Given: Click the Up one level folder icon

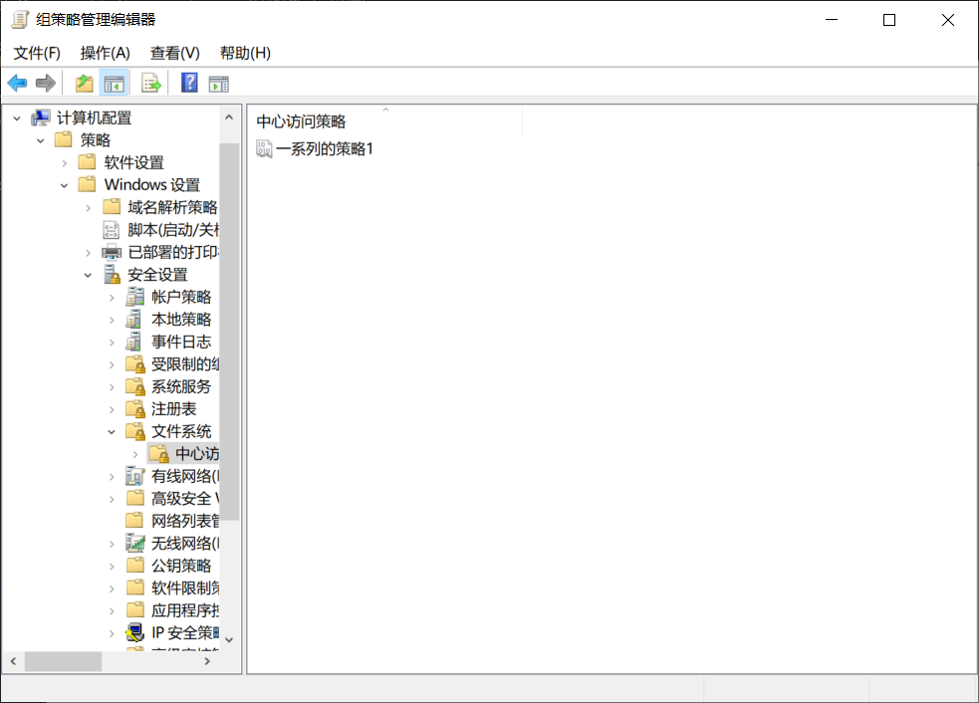Looking at the screenshot, I should tap(84, 83).
